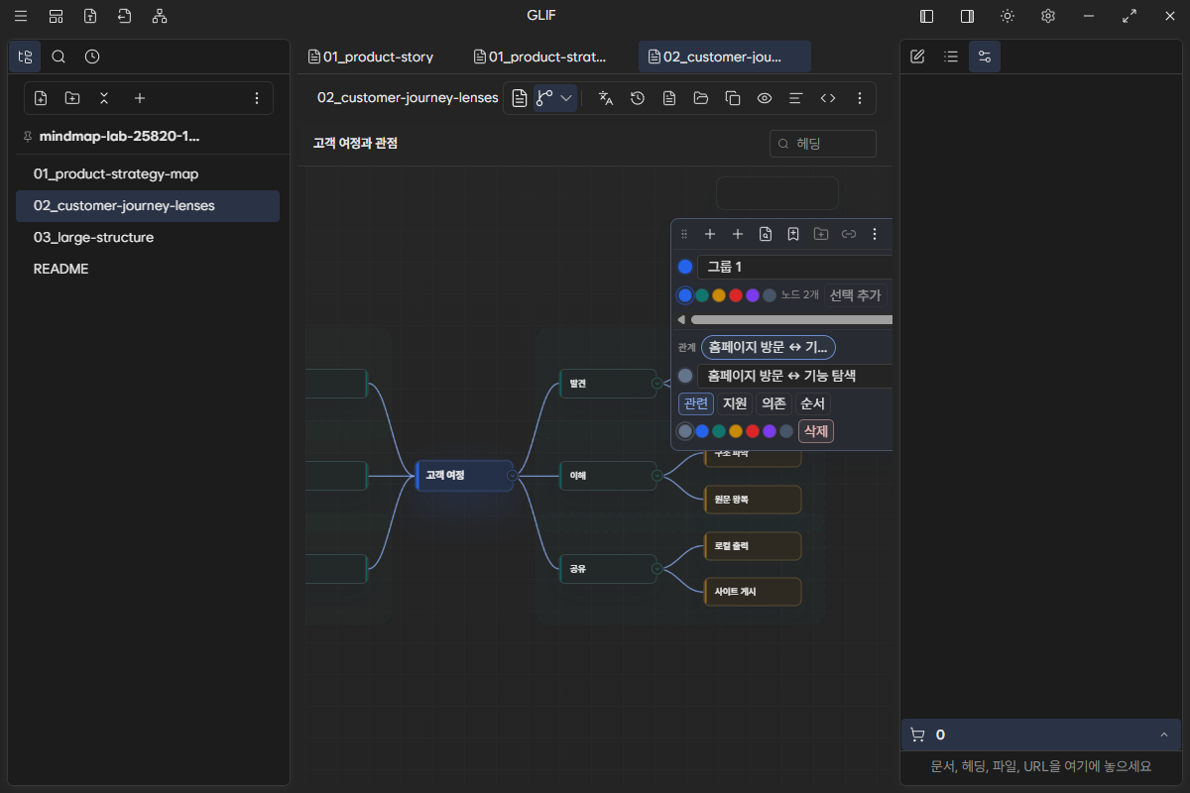Open sidebar toolbar more options menu
The height and width of the screenshot is (793, 1190).
tap(257, 98)
